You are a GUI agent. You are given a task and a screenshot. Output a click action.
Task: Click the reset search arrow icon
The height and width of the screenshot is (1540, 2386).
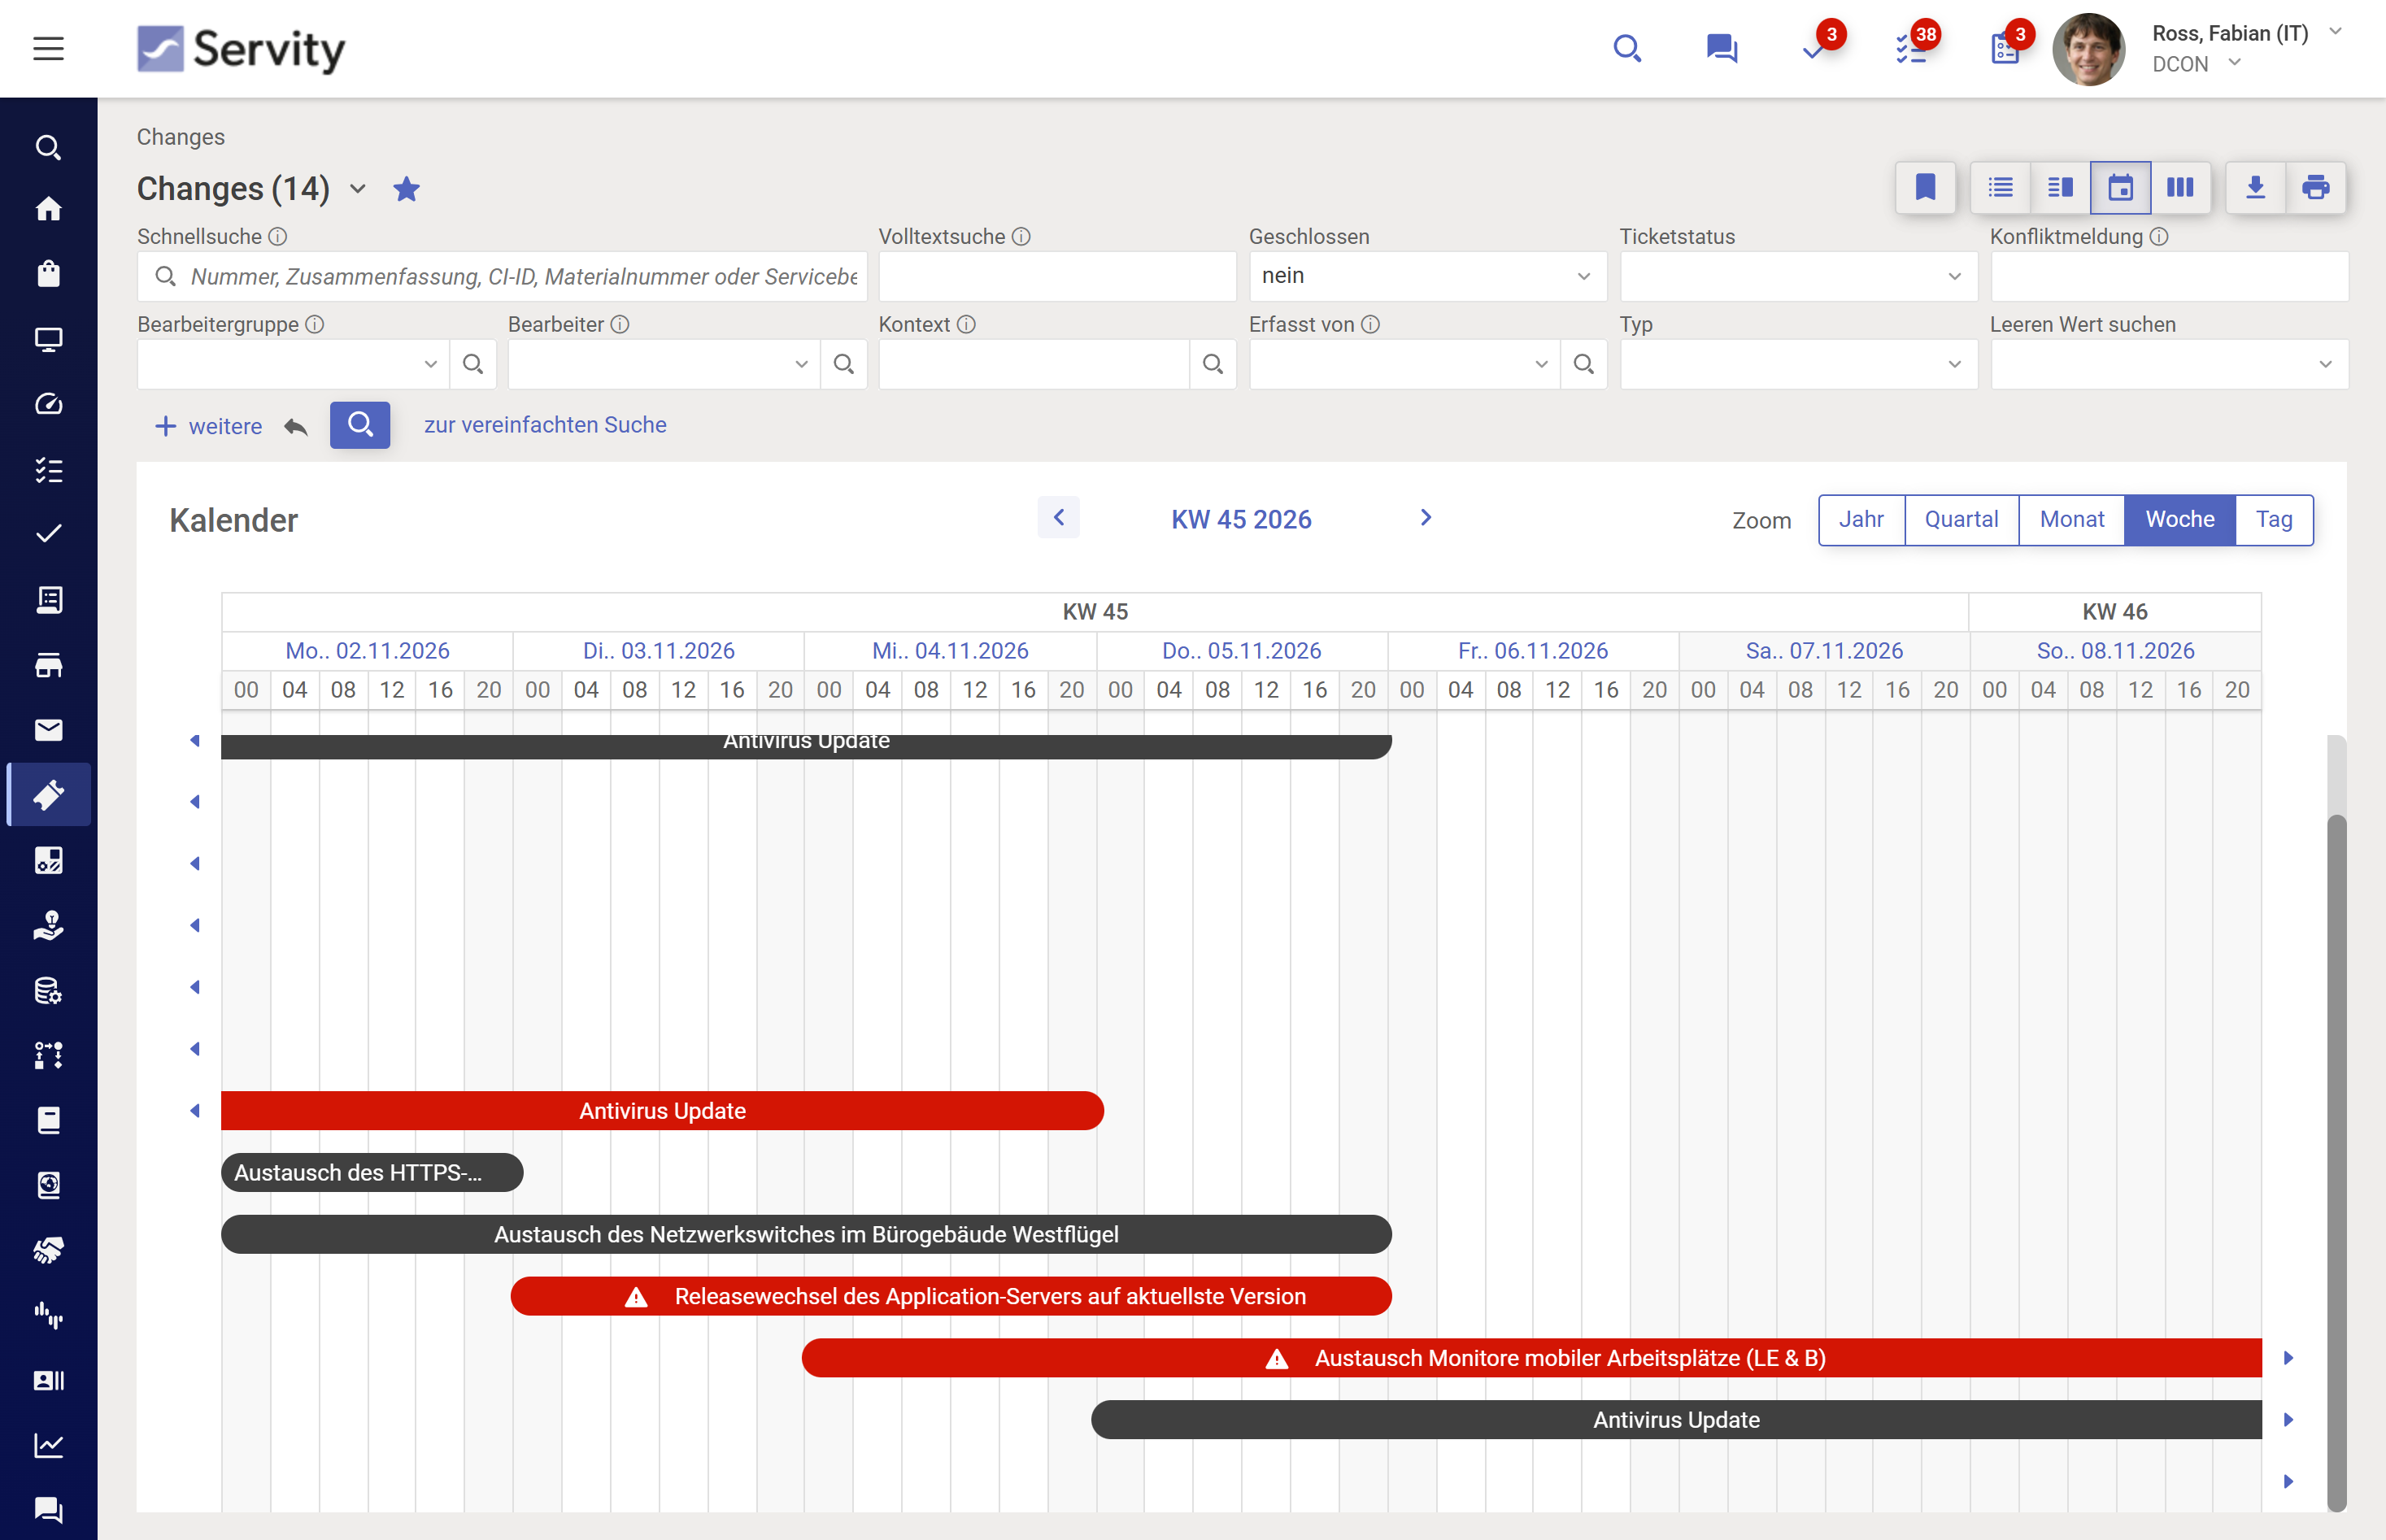(295, 427)
